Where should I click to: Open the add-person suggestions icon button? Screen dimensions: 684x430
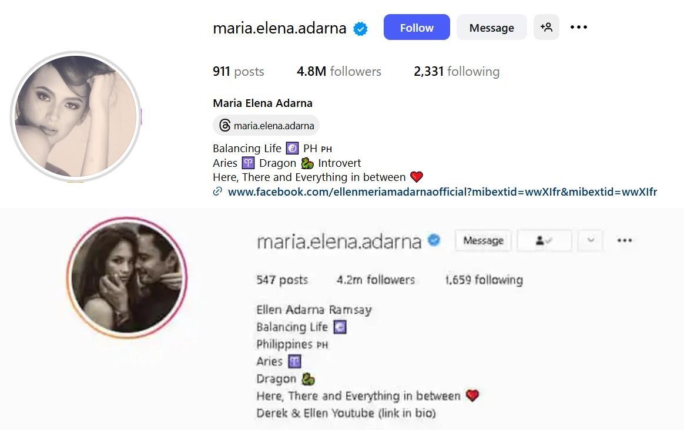[546, 27]
